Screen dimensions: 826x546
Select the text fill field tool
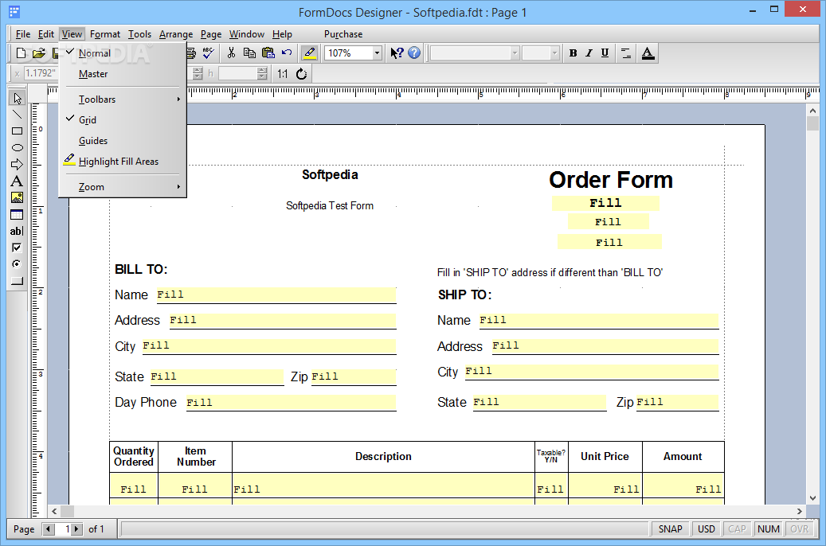[17, 231]
